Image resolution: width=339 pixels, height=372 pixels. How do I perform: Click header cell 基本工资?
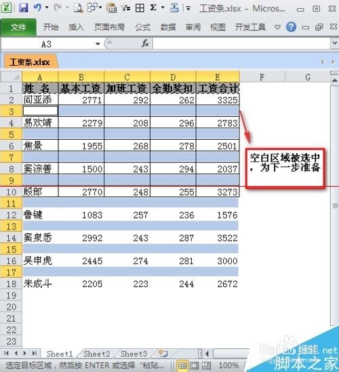[81, 88]
